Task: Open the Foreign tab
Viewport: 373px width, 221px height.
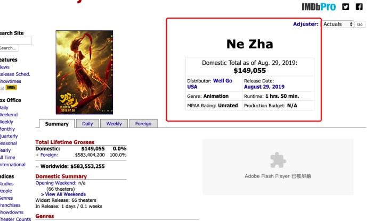Action: point(142,124)
